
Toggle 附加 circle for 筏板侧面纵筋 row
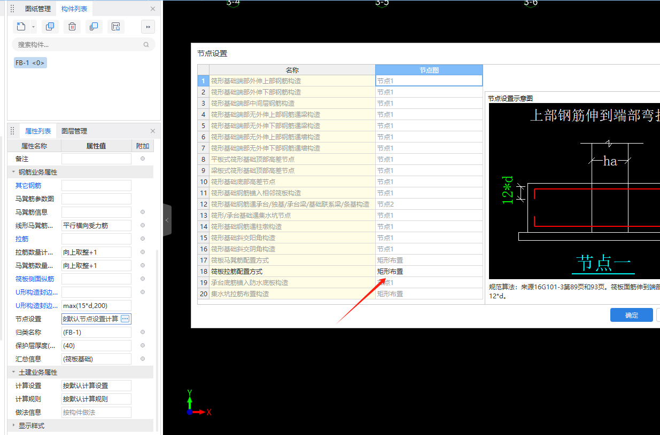coord(143,279)
